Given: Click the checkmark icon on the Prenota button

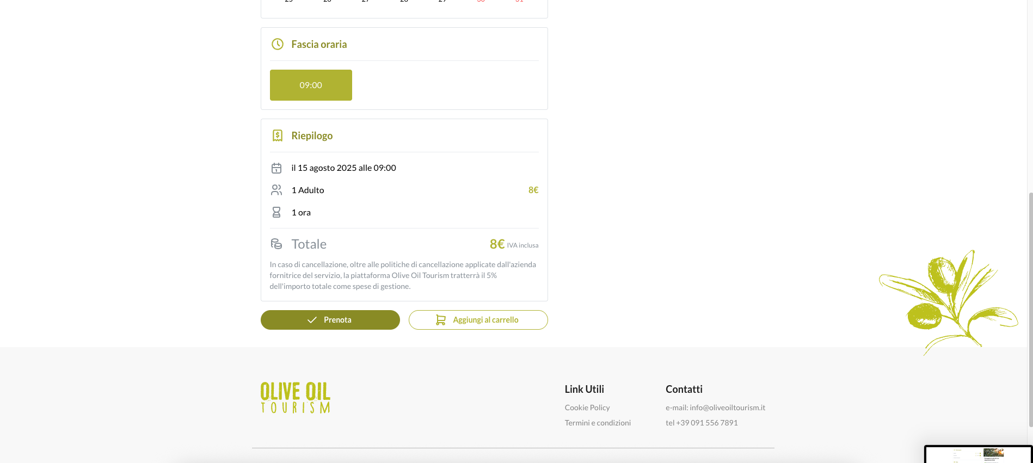Looking at the screenshot, I should coord(312,320).
